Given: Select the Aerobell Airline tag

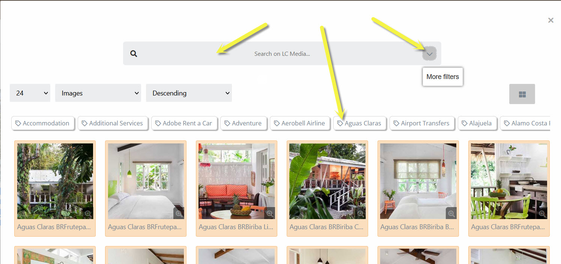Looking at the screenshot, I should (x=299, y=123).
